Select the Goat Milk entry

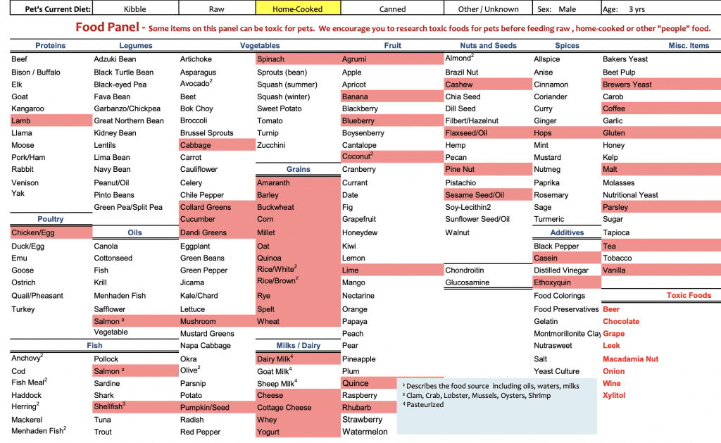click(x=275, y=370)
